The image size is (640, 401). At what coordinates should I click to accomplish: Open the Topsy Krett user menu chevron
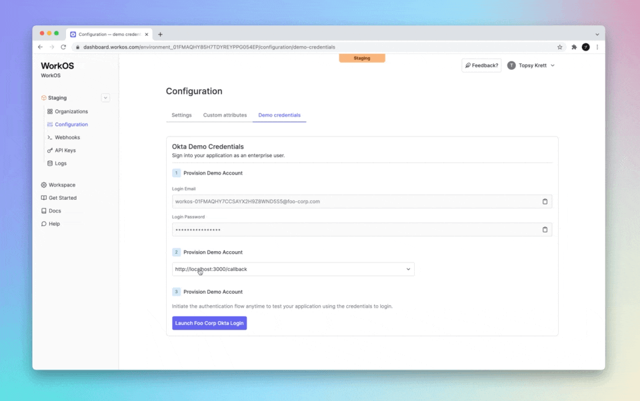pos(552,65)
